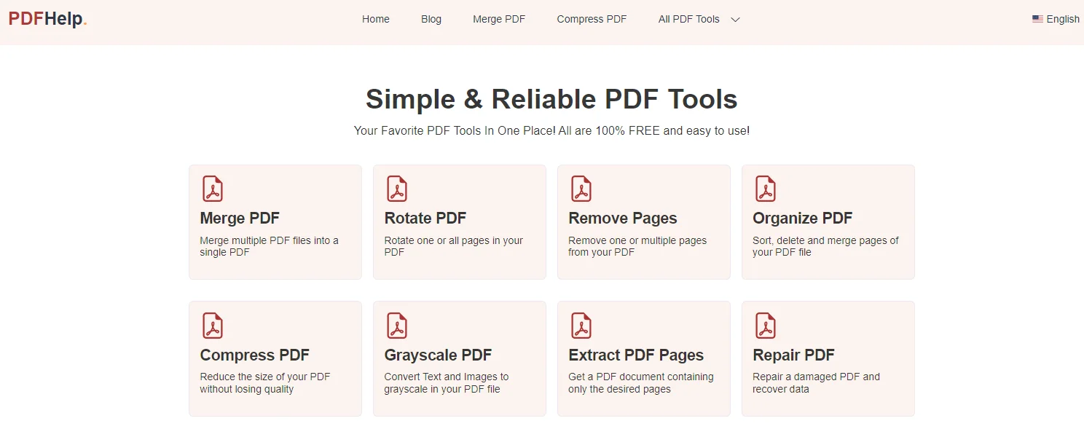Click 'Rotate one or all pages in your PDF'
The width and height of the screenshot is (1084, 429).
[453, 246]
